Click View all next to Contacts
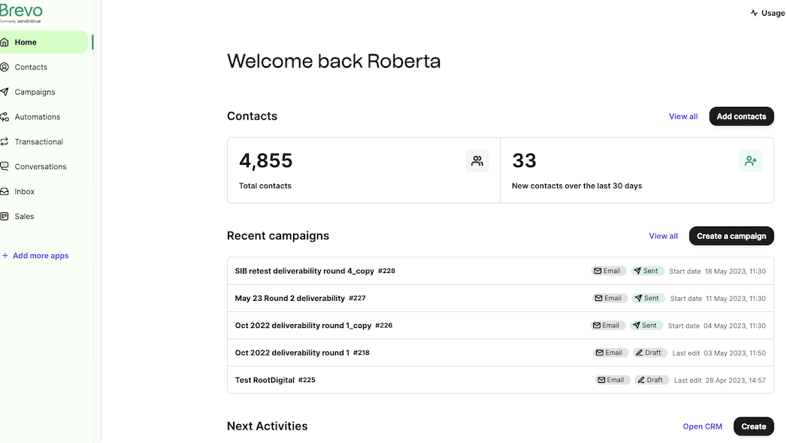This screenshot has width=787, height=443. coord(683,117)
